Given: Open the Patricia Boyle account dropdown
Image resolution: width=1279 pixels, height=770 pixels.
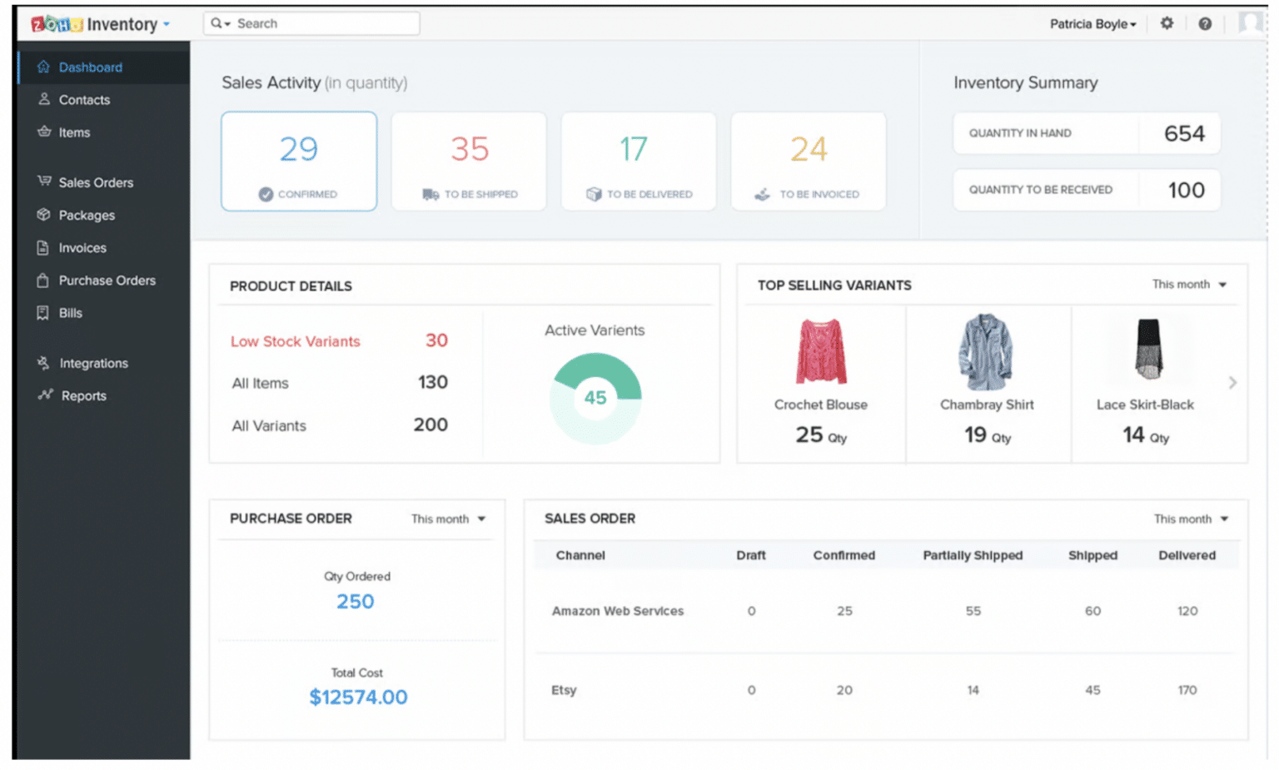Looking at the screenshot, I should pyautogui.click(x=1093, y=23).
